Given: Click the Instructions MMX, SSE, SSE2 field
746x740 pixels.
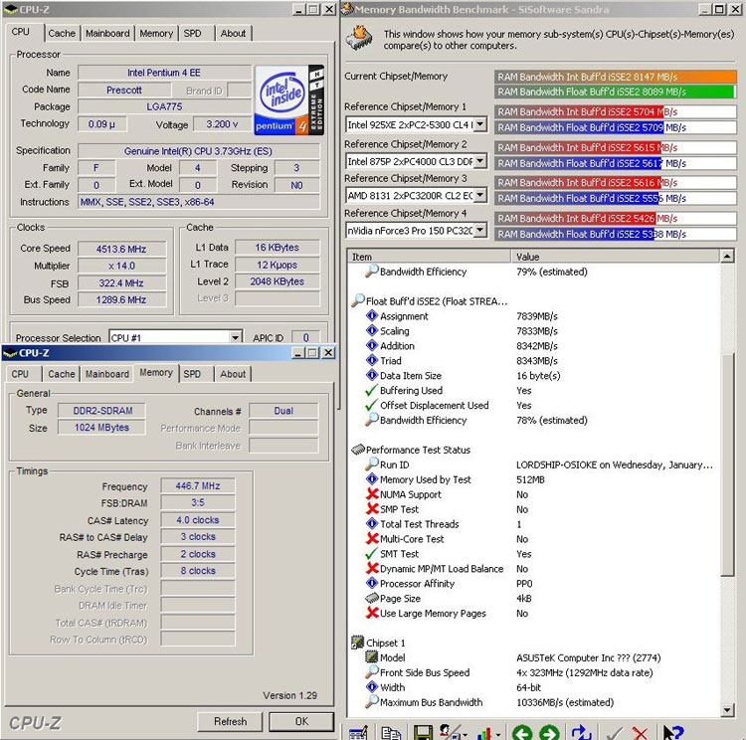Looking at the screenshot, I should [198, 202].
